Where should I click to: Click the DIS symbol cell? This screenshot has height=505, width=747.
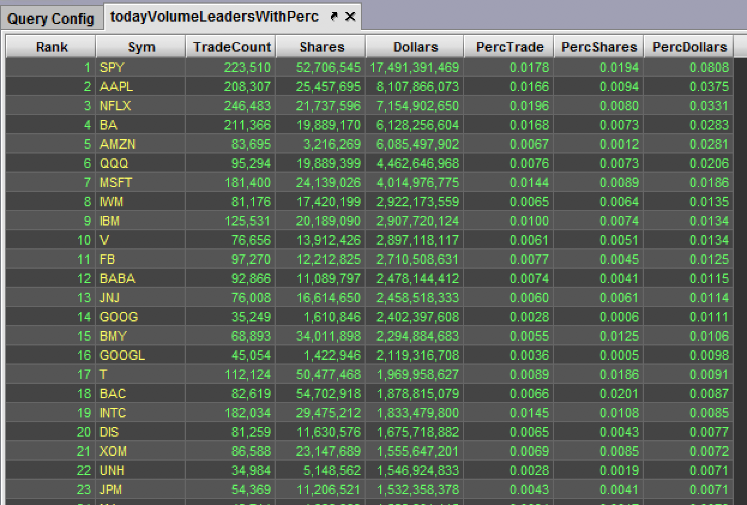pyautogui.click(x=141, y=432)
